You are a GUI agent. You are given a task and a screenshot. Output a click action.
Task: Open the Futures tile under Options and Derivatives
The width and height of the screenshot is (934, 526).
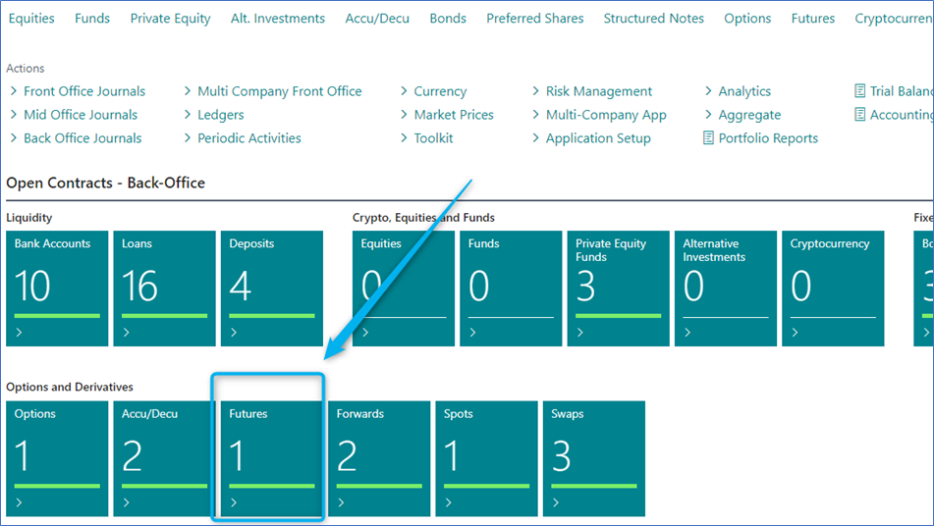[x=268, y=457]
